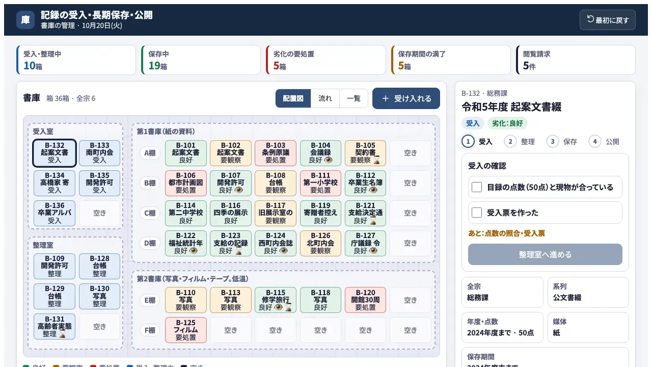Switch to the 一覧 view tab
Viewport: 652px width, 367px height.
(354, 98)
